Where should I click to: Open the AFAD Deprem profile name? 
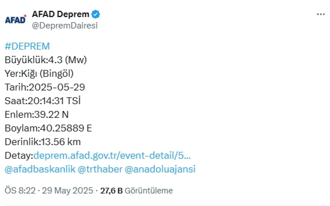tap(61, 14)
